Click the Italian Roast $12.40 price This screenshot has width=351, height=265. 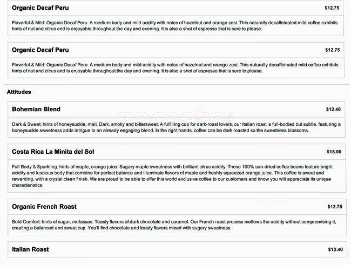coord(335,250)
